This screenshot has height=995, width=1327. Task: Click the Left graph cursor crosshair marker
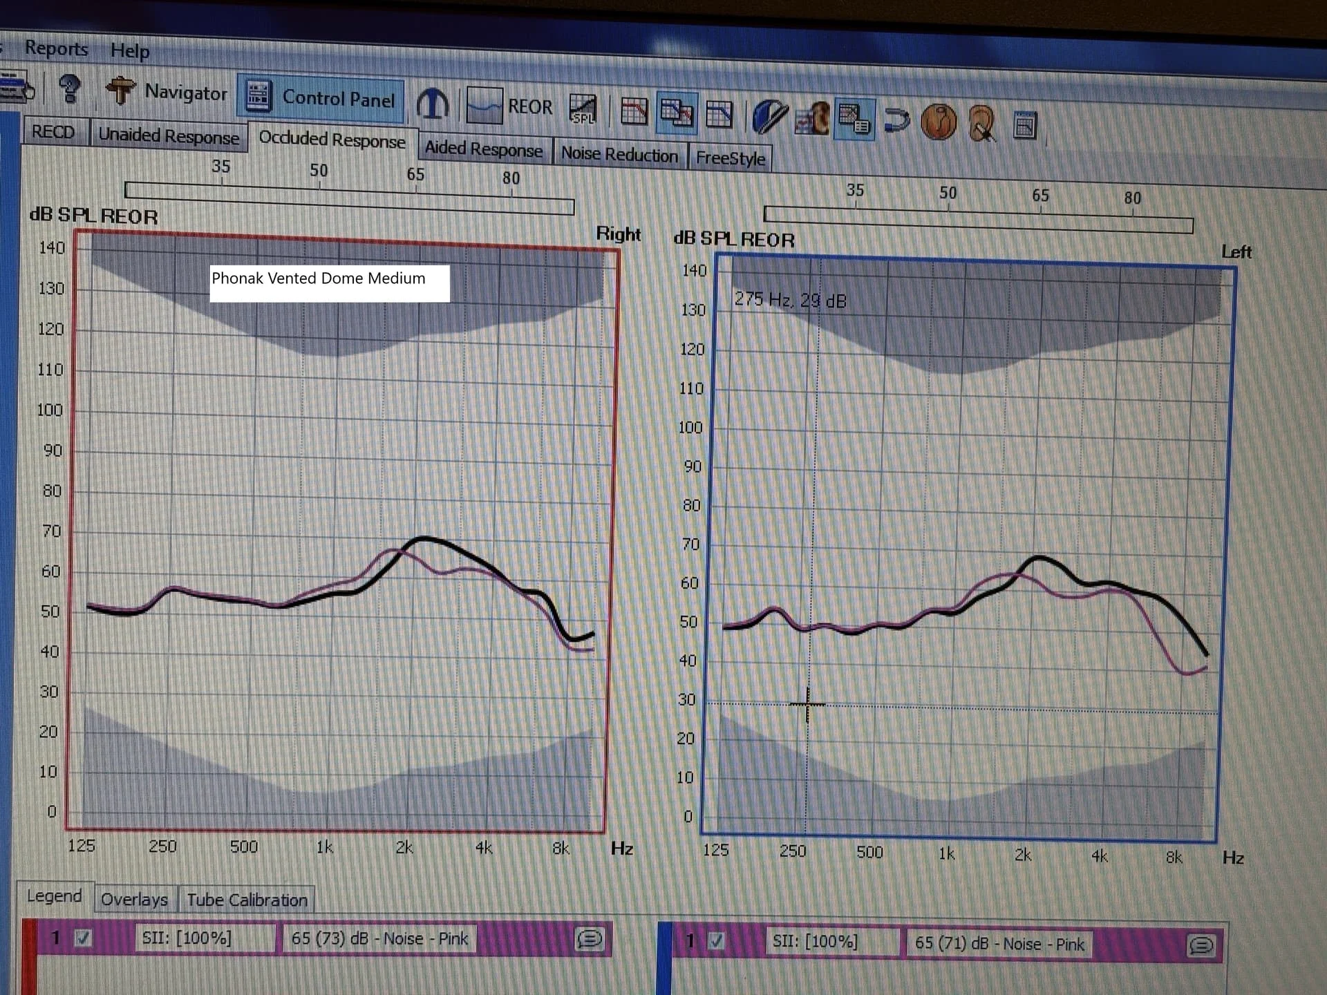click(807, 705)
